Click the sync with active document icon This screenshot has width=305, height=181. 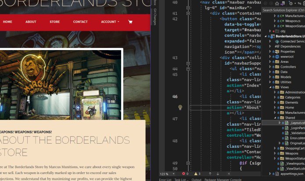coord(299,4)
